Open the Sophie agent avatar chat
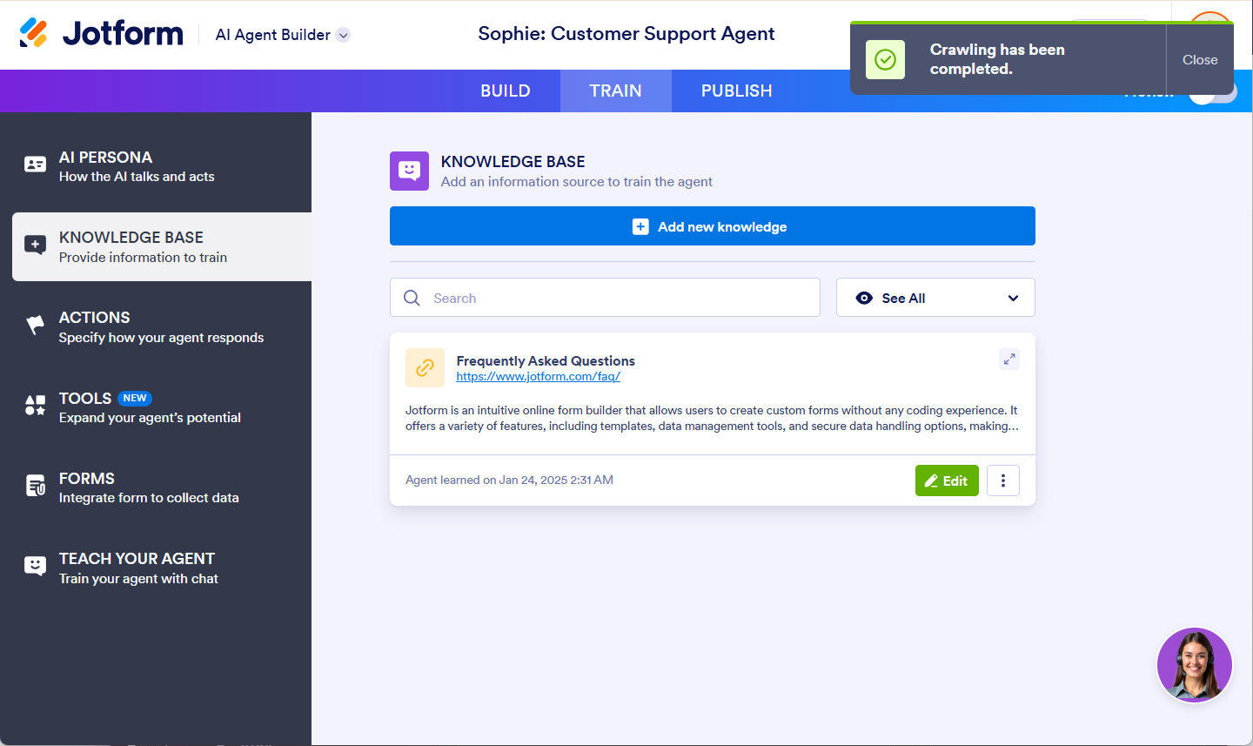This screenshot has width=1253, height=746. (x=1194, y=664)
